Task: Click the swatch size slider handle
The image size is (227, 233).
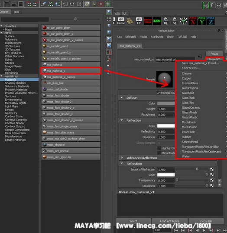Action: (x=75, y=19)
